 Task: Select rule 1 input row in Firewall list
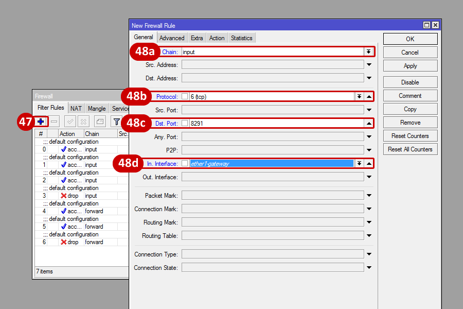(82, 165)
